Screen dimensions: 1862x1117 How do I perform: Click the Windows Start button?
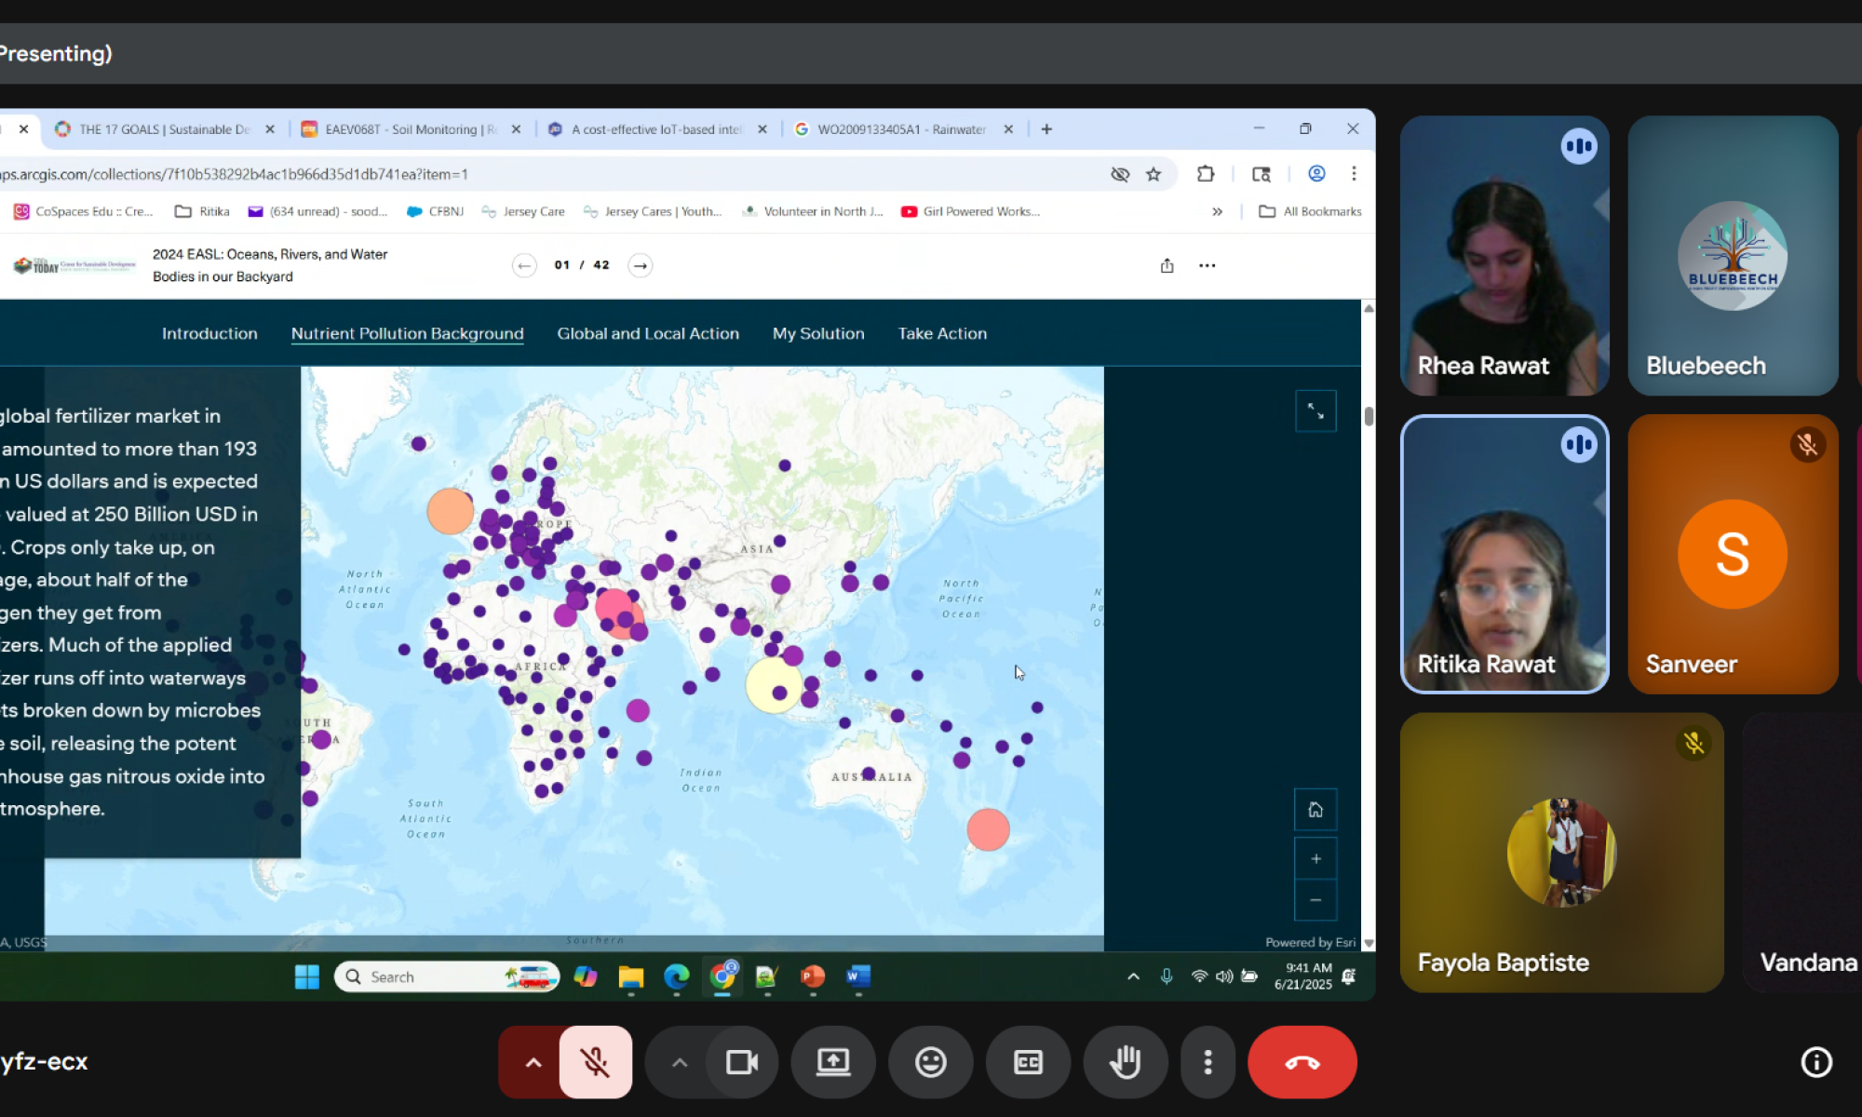(307, 976)
